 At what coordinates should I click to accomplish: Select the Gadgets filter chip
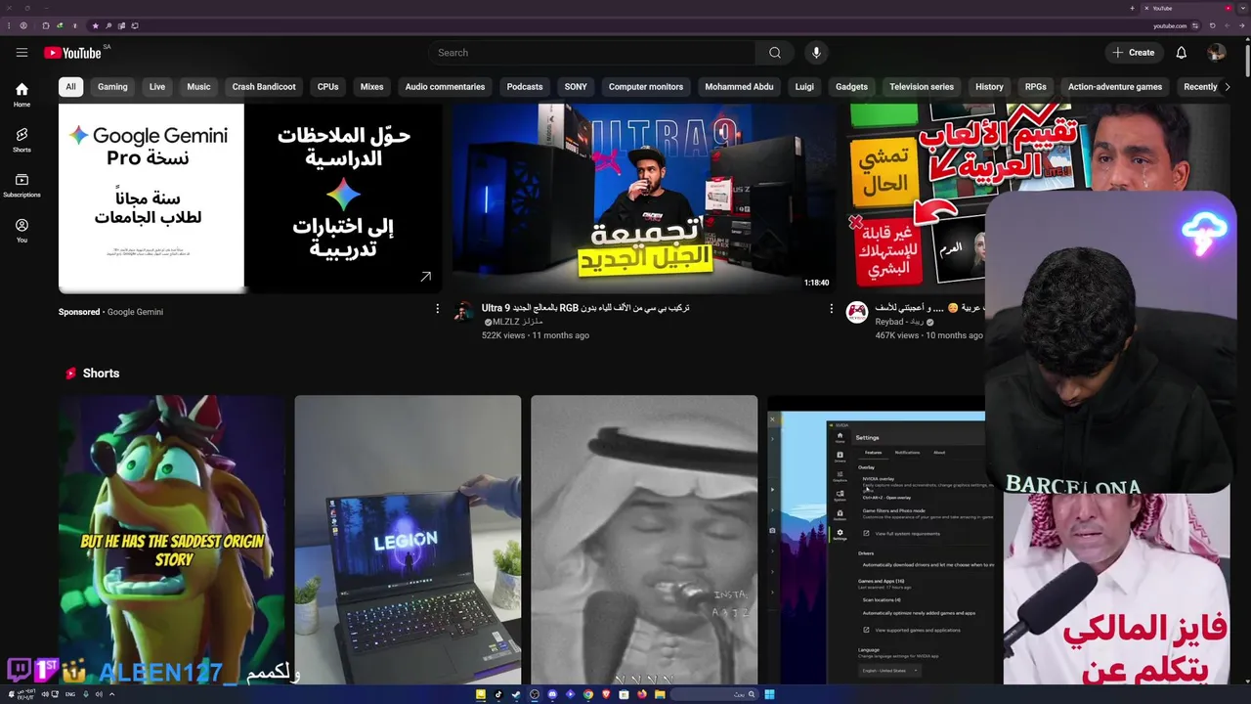coord(851,87)
